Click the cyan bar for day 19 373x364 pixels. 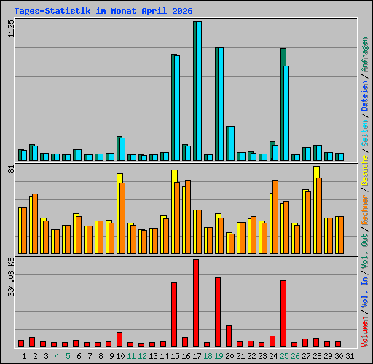[221, 104]
